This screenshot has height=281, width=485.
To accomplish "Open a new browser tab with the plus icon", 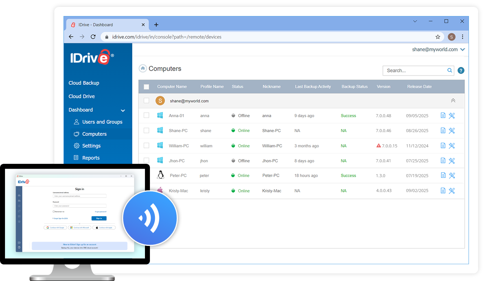I will tap(156, 24).
